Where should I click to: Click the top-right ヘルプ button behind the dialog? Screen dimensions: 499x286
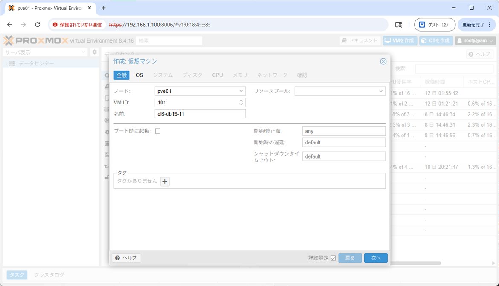479,55
